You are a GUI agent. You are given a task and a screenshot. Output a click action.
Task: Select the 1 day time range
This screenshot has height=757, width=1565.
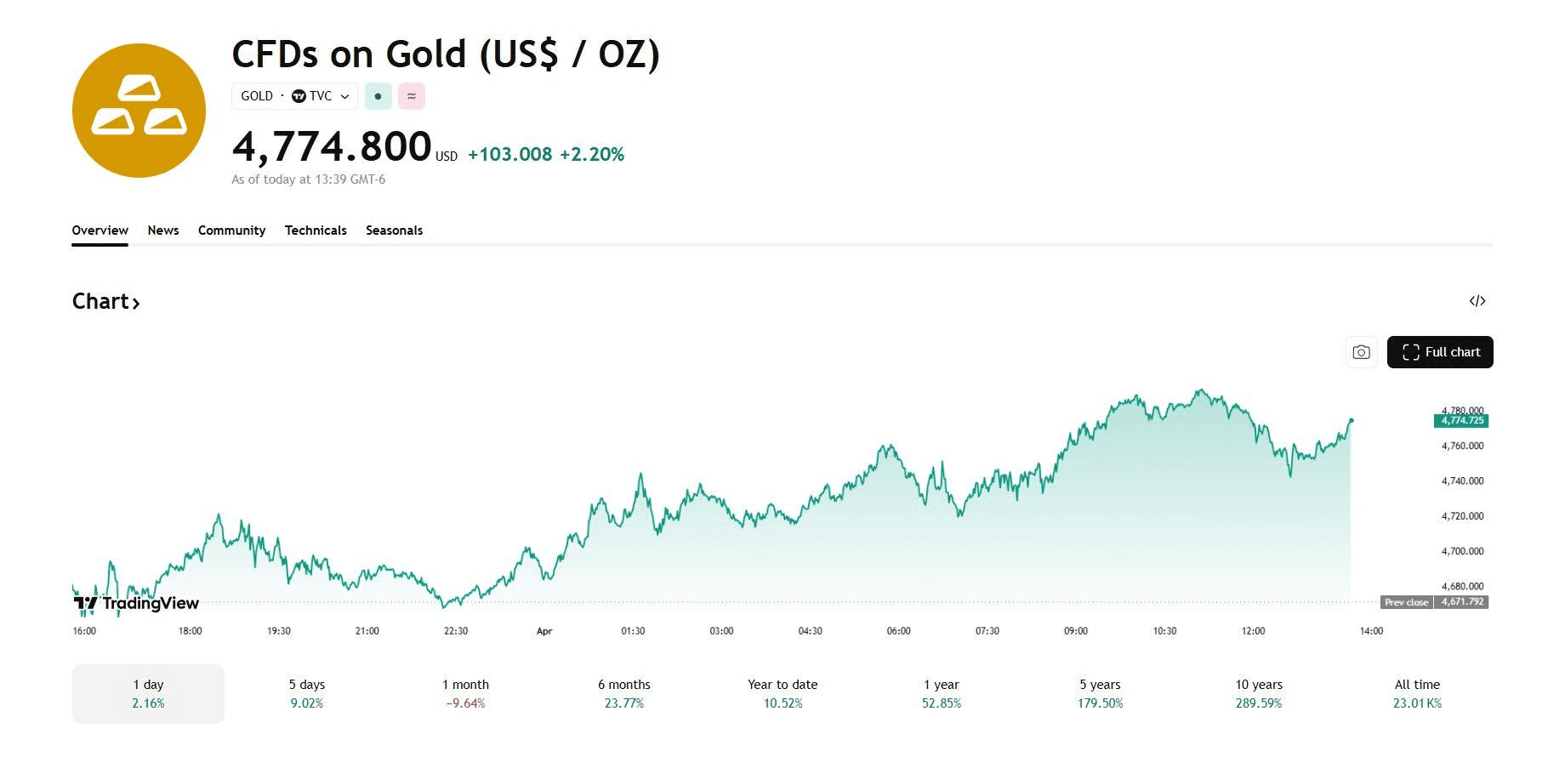pos(148,693)
